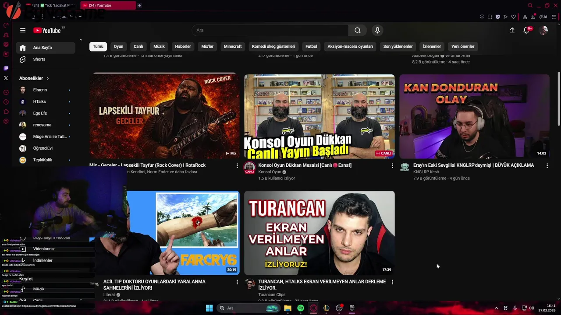Open the Müge Anlı ile Tatlı subscription
The image size is (561, 315).
(x=46, y=136)
